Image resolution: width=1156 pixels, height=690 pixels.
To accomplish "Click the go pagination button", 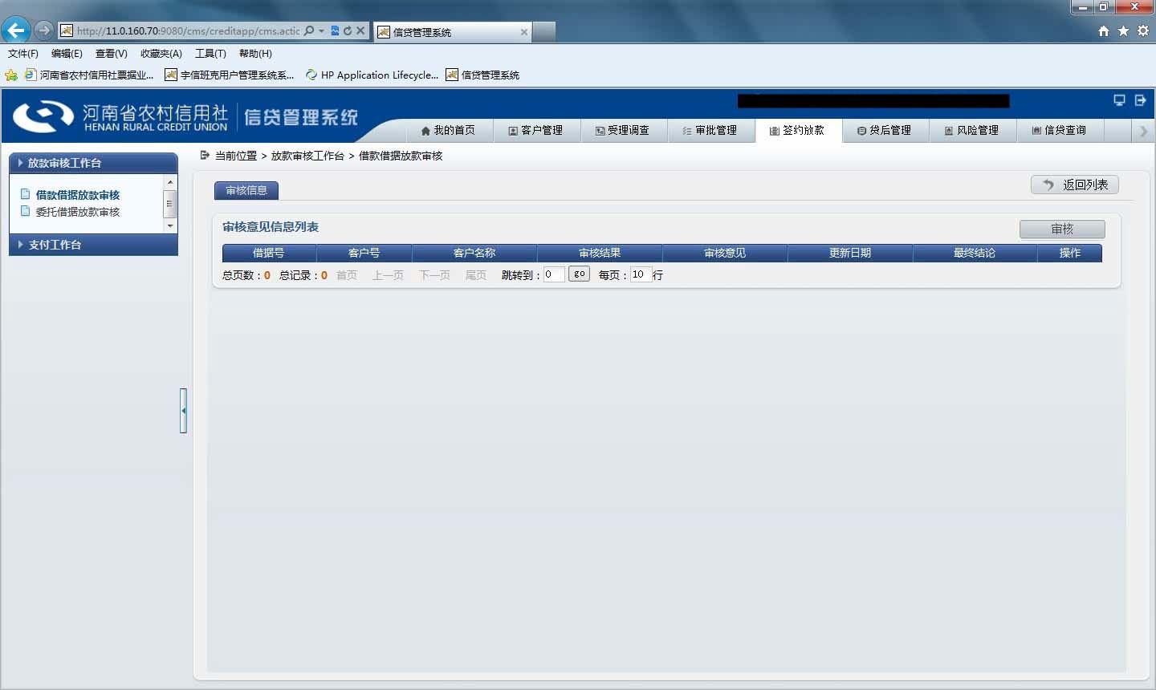I will tap(579, 274).
